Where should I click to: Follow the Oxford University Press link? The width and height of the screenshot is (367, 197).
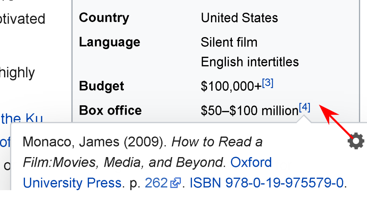click(x=251, y=162)
